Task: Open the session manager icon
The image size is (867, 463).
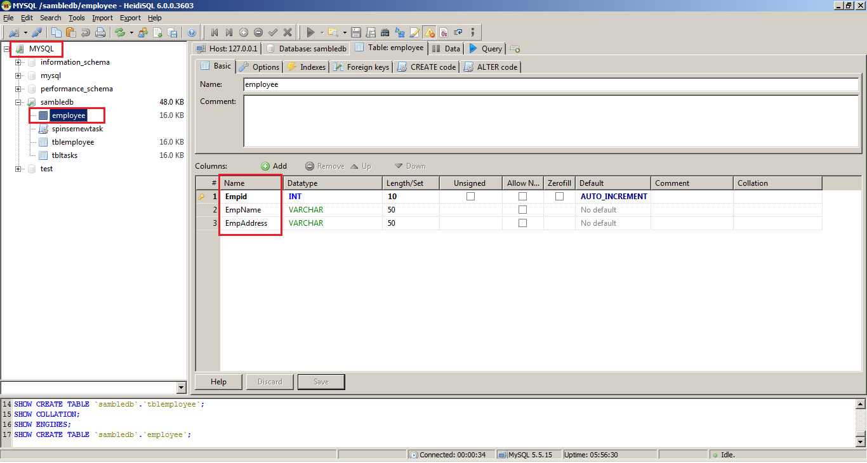Action: (14, 32)
